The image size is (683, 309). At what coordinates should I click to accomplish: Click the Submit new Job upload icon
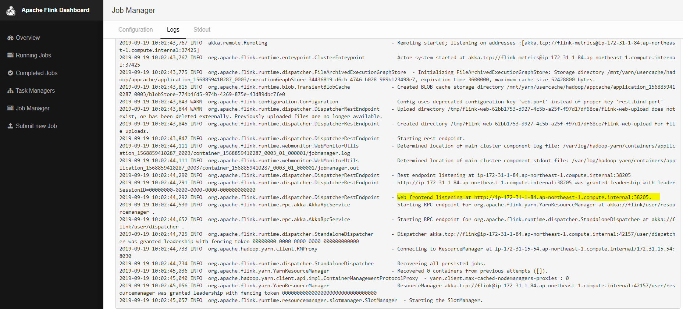click(10, 126)
